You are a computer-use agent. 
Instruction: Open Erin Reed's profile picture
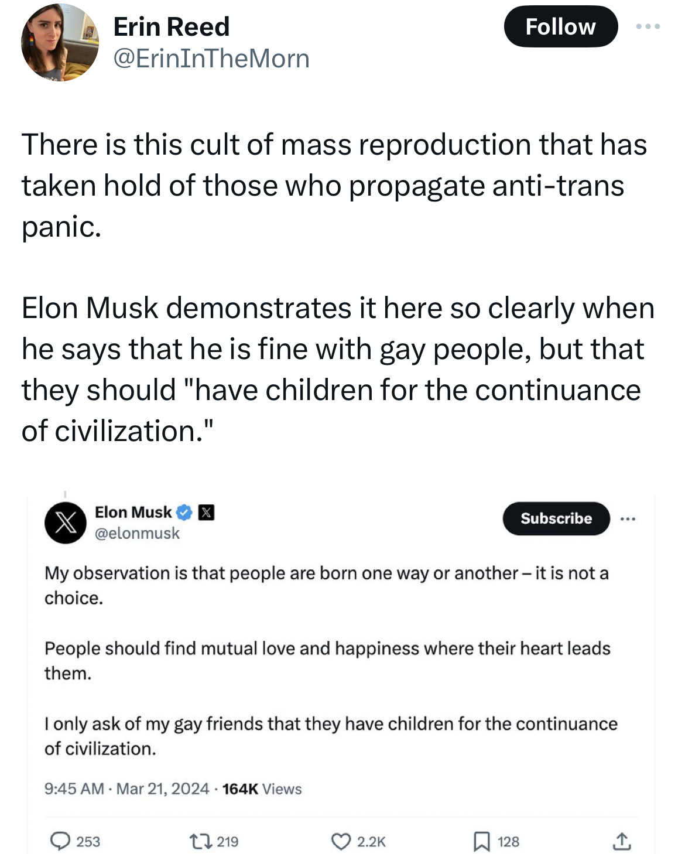60,42
